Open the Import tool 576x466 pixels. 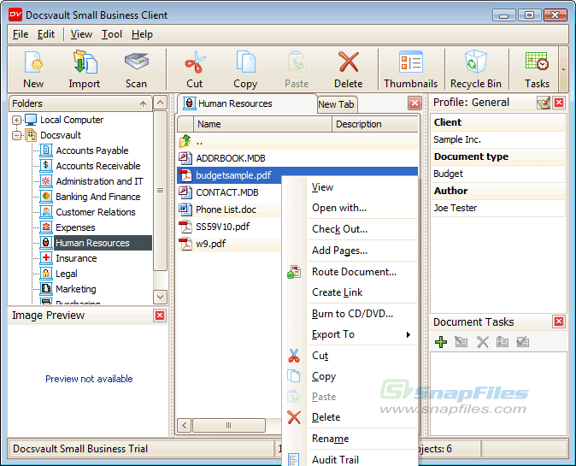84,69
